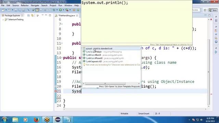Image resolution: width=219 pixels, height=123 pixels.
Task: Click the Save All toolbar icon
Action: coord(20,10)
